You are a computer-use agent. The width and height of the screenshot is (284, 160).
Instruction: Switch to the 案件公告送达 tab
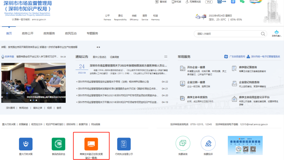(x=99, y=57)
